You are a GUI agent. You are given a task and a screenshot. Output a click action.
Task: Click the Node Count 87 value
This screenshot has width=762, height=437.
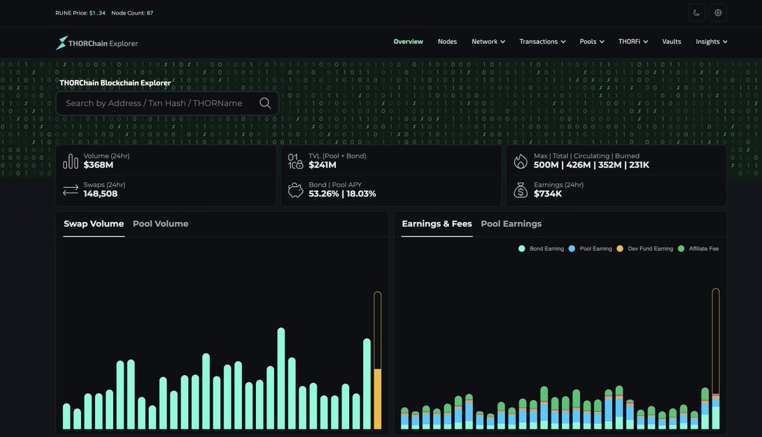(x=150, y=13)
